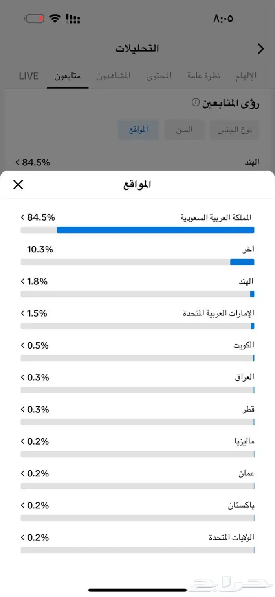Select the المواقع filter button
Viewport: 275px width, 597px height.
[138, 130]
